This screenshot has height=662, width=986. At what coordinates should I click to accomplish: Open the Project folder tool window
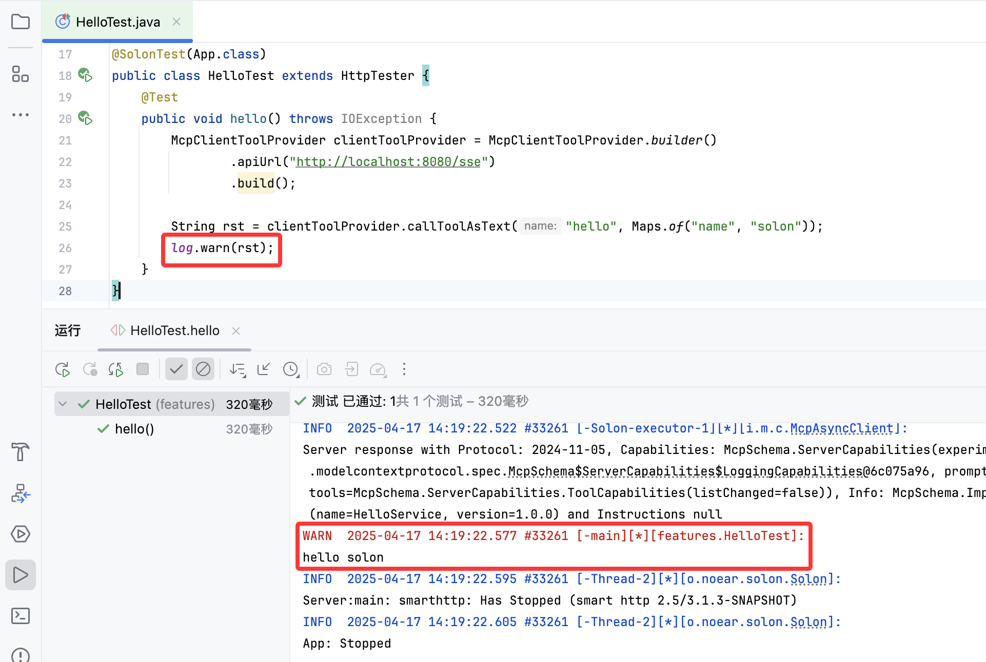pyautogui.click(x=21, y=22)
